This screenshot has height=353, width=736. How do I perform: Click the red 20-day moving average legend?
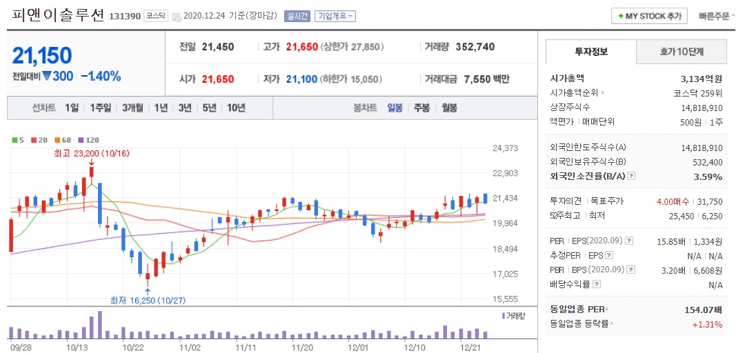coord(39,140)
